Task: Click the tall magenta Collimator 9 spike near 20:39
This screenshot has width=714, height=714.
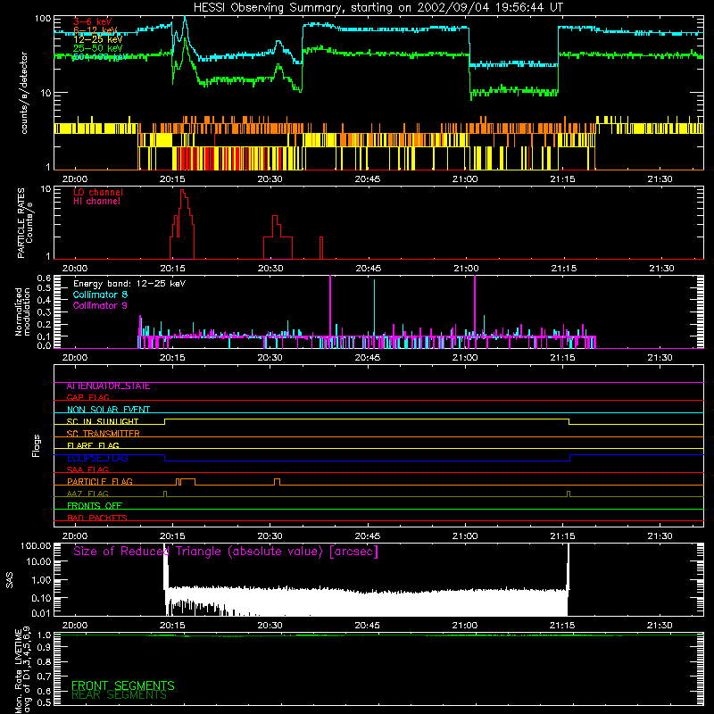Action: (330, 310)
